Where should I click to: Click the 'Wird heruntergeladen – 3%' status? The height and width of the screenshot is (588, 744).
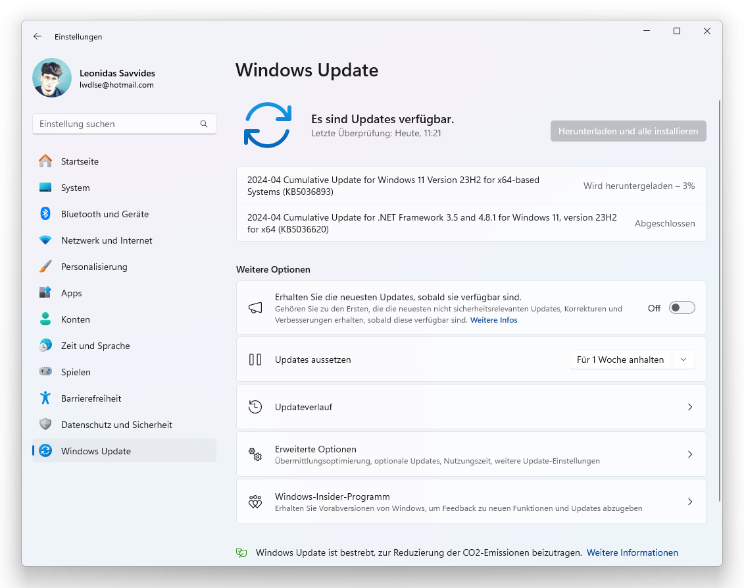coord(639,186)
